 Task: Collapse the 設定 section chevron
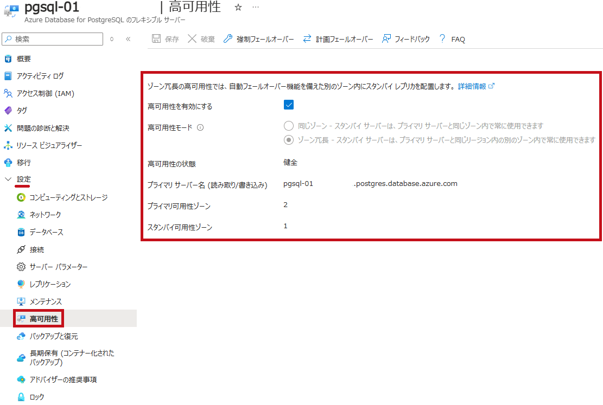(8, 179)
